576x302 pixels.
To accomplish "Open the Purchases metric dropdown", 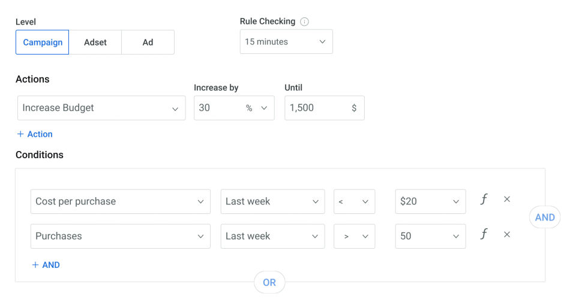I will (120, 237).
